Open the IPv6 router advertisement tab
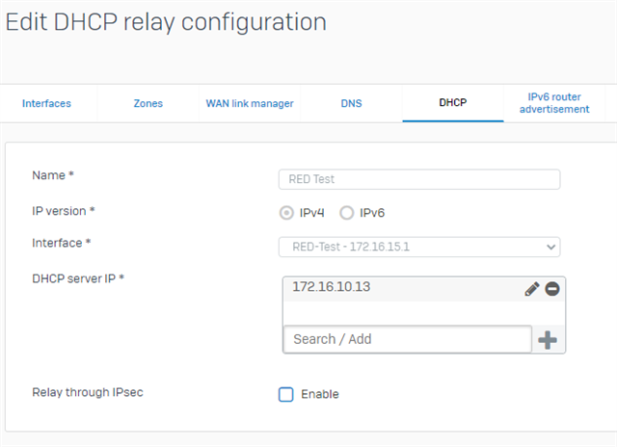 [x=554, y=103]
